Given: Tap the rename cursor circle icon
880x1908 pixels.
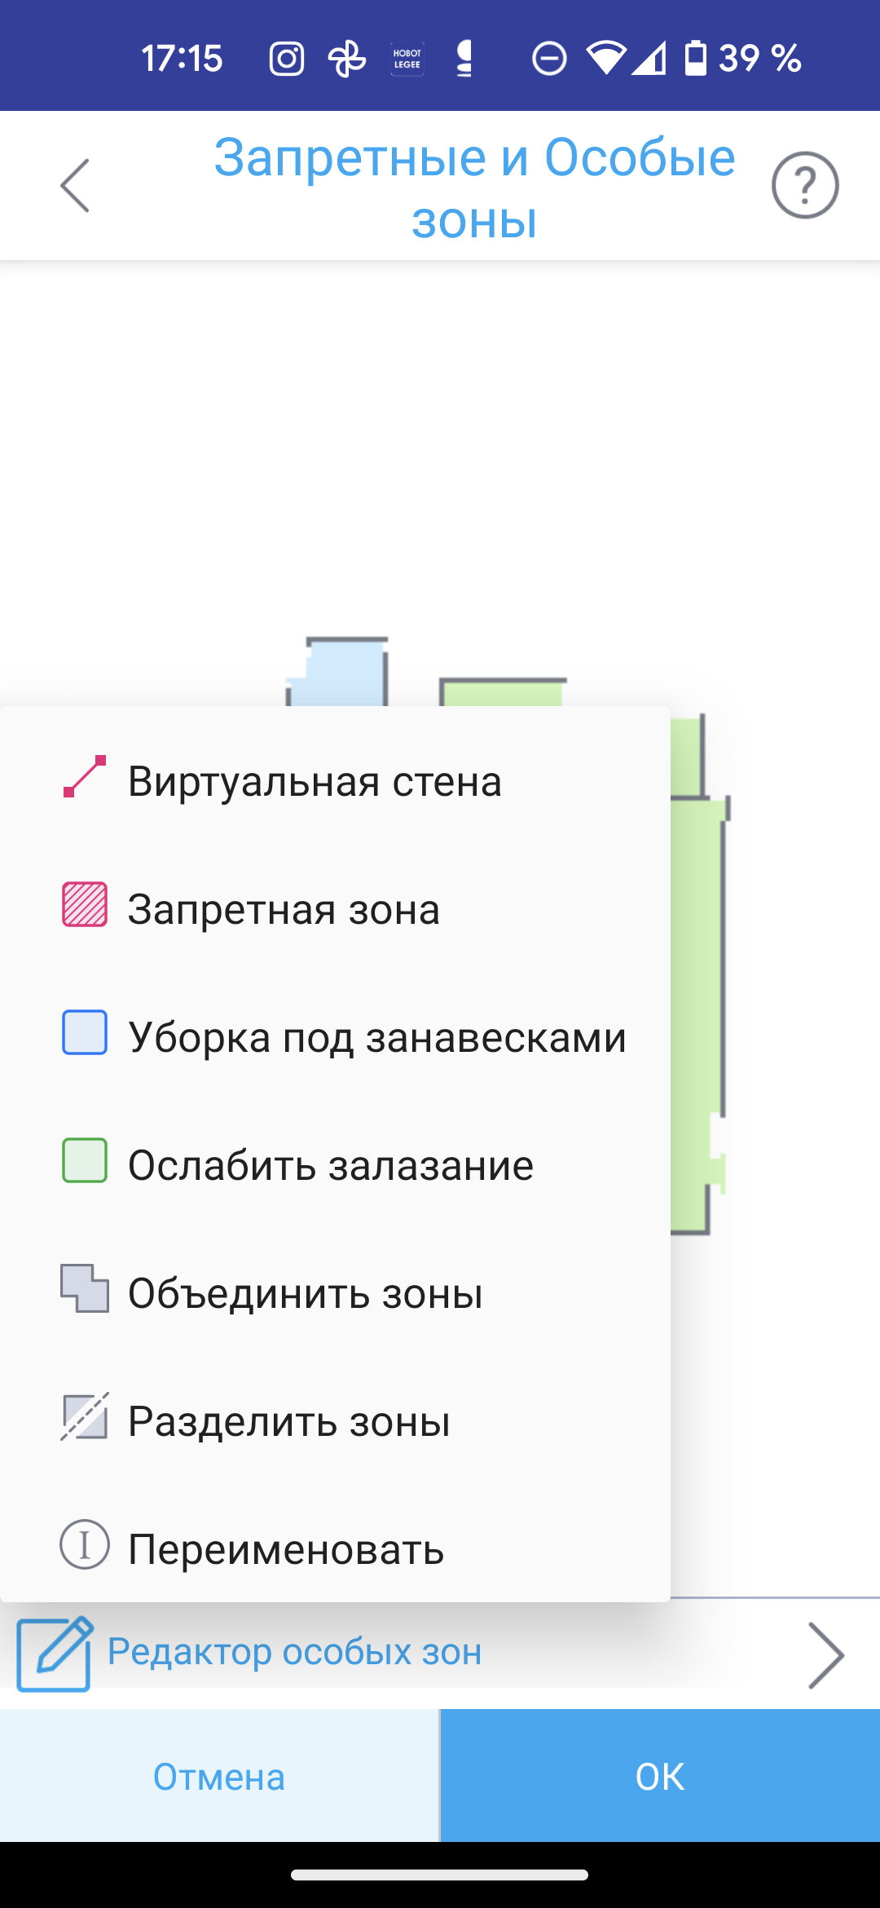Looking at the screenshot, I should point(85,1544).
